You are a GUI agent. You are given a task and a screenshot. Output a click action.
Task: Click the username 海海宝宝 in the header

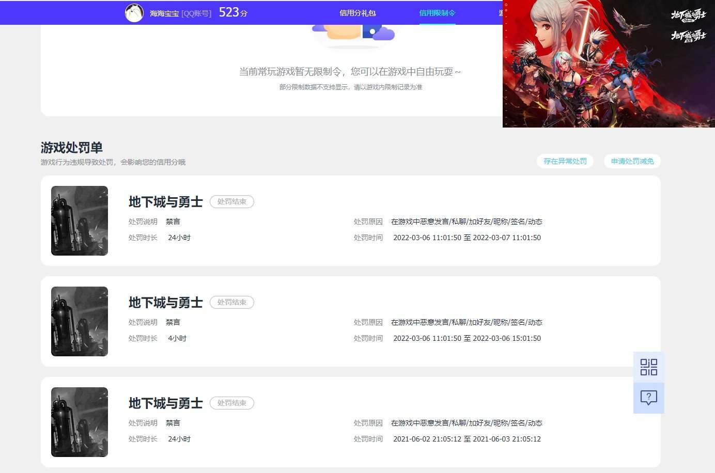pyautogui.click(x=164, y=13)
